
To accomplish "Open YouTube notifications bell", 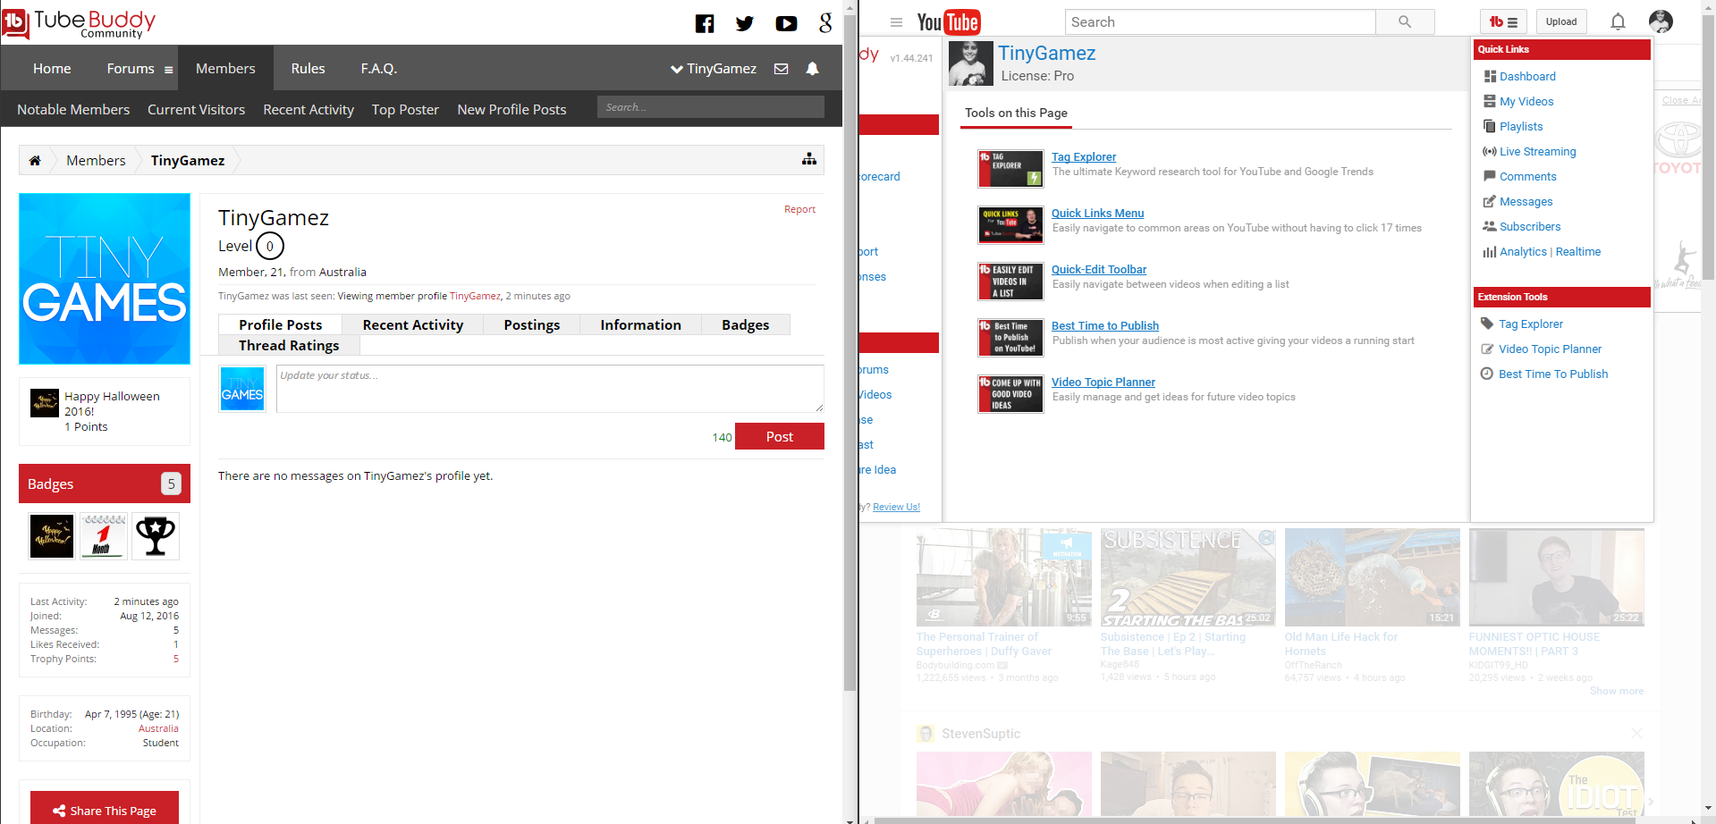I will [x=1618, y=22].
